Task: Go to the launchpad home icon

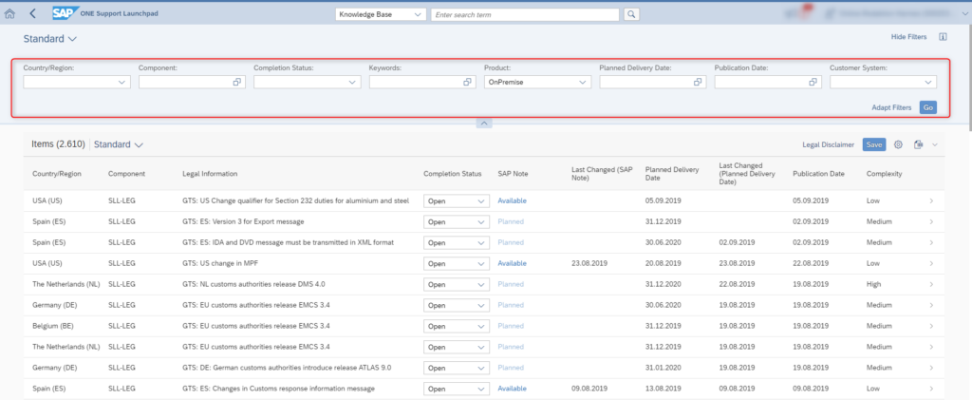Action: [10, 13]
